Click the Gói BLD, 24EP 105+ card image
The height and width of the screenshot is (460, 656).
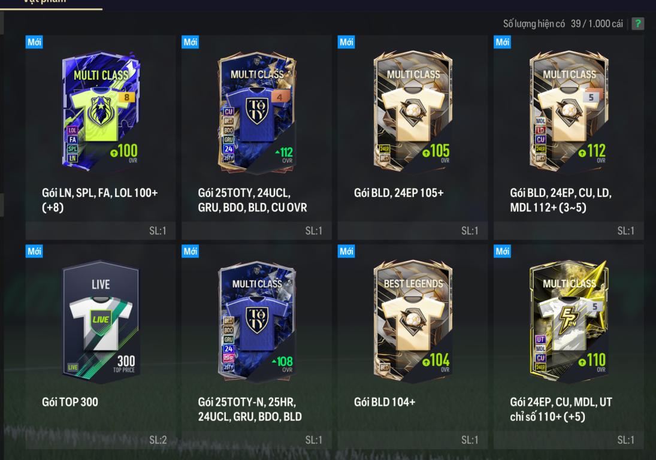point(413,111)
